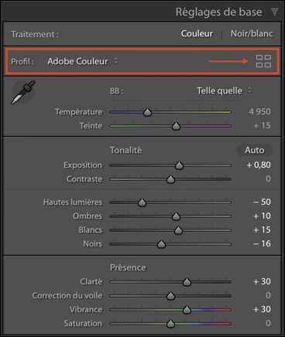
Task: Click the Vibrance slider handle
Action: 187,310
